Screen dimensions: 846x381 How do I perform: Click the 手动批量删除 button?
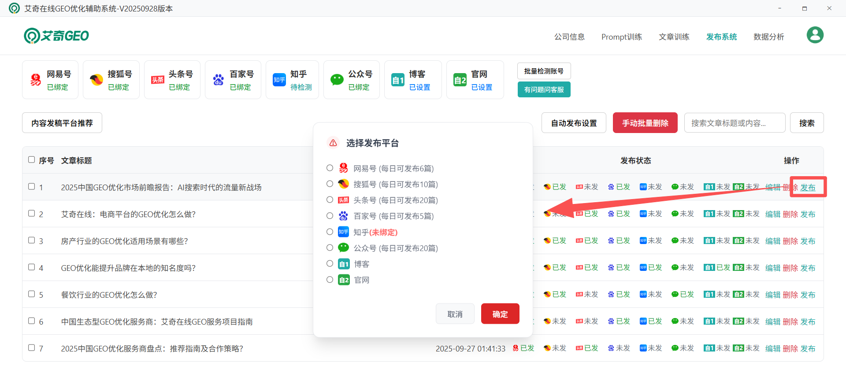[645, 123]
